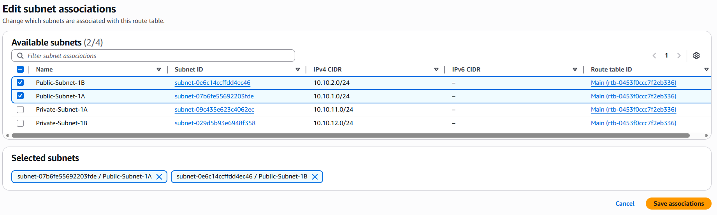717x215 pixels.
Task: Click Cancel button
Action: (x=625, y=204)
